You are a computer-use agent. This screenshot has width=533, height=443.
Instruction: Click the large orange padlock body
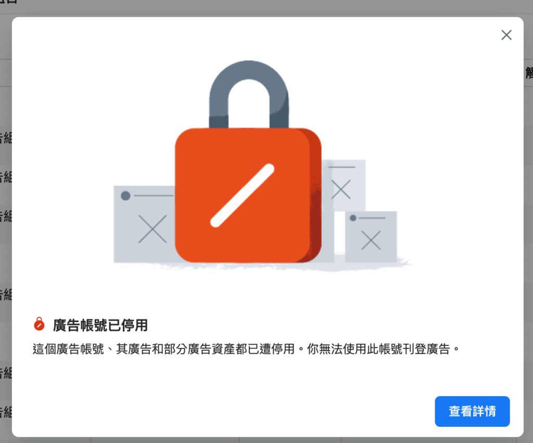[x=248, y=195]
